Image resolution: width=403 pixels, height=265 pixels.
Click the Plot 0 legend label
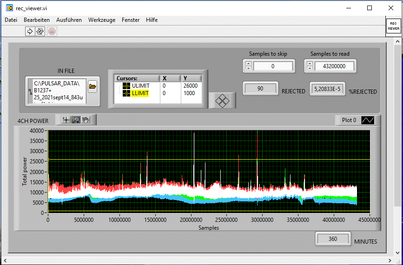[349, 120]
